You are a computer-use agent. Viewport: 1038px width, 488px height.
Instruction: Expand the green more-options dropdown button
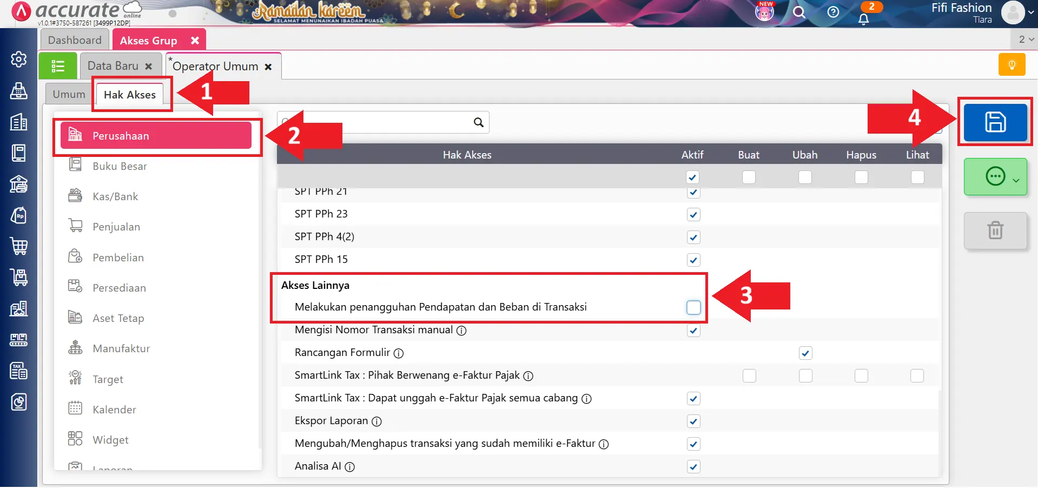point(995,176)
